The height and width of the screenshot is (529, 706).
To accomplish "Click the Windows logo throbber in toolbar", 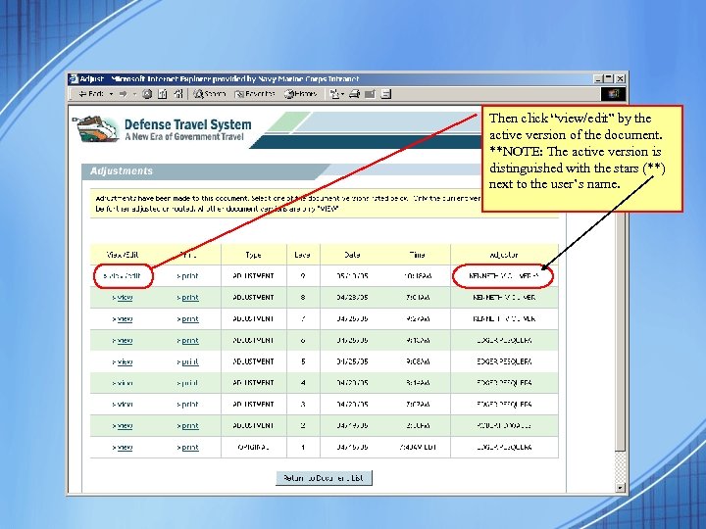I will tap(613, 94).
